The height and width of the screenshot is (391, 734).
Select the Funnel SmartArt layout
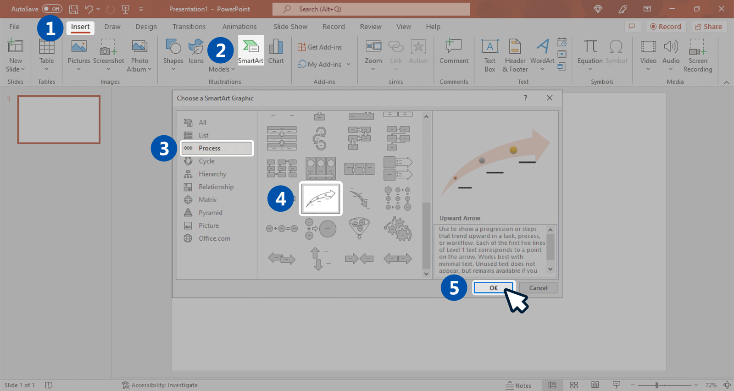(359, 228)
